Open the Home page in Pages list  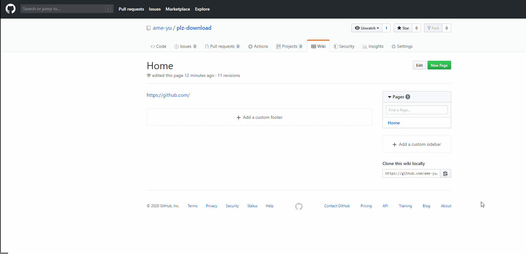[394, 123]
